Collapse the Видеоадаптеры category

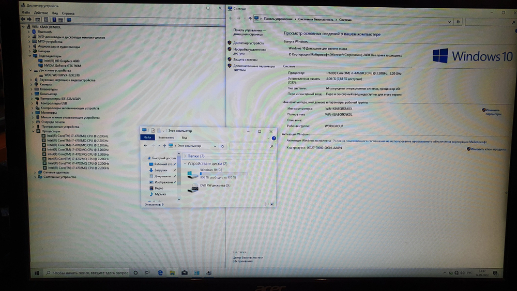29,56
